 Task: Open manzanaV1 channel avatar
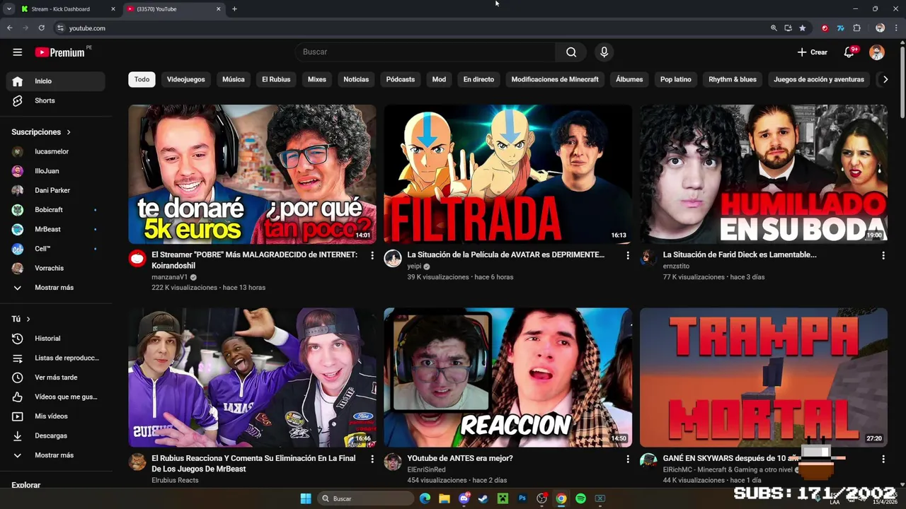(137, 258)
